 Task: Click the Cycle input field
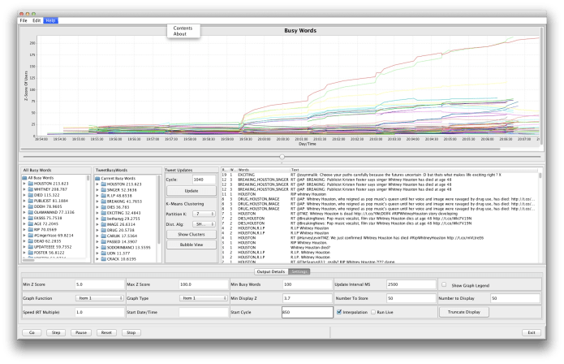point(204,180)
